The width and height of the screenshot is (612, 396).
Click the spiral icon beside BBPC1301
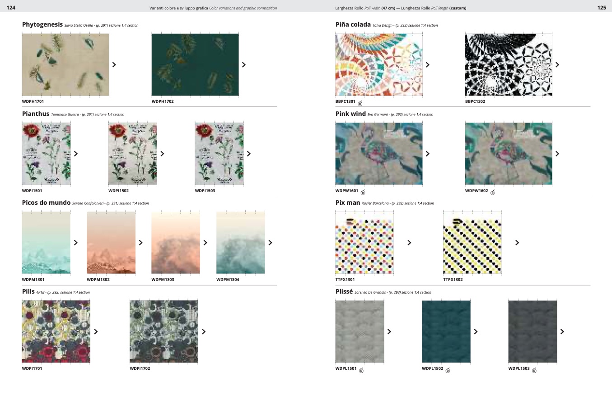click(360, 103)
